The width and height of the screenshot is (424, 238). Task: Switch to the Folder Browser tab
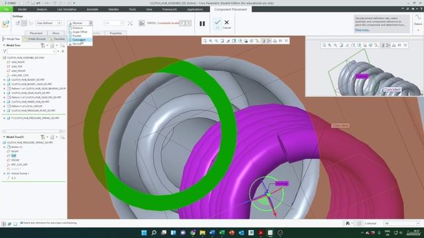35,39
